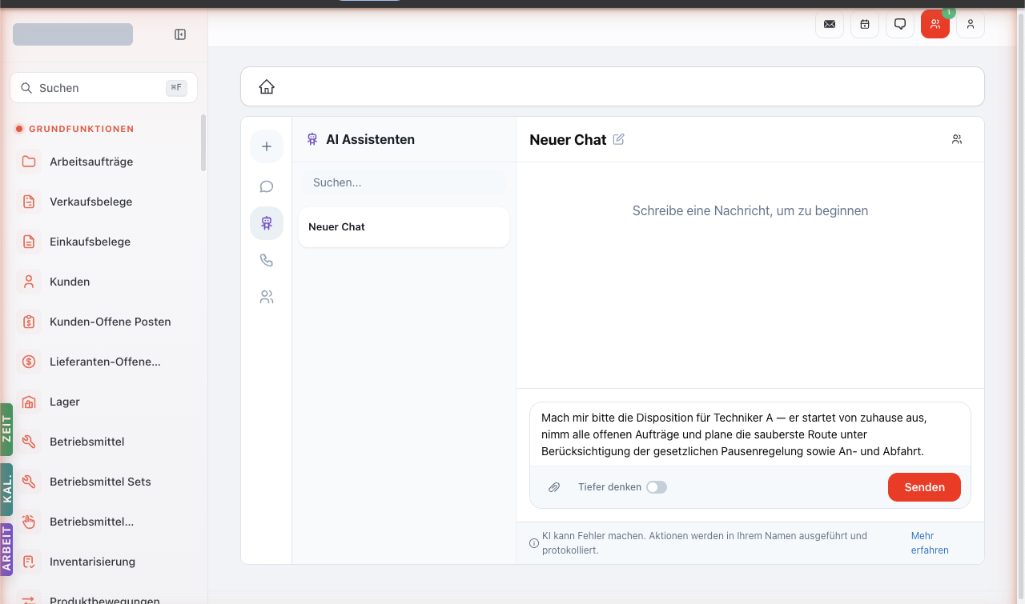The image size is (1025, 604).
Task: Open the user profile icon
Action: coord(971,24)
